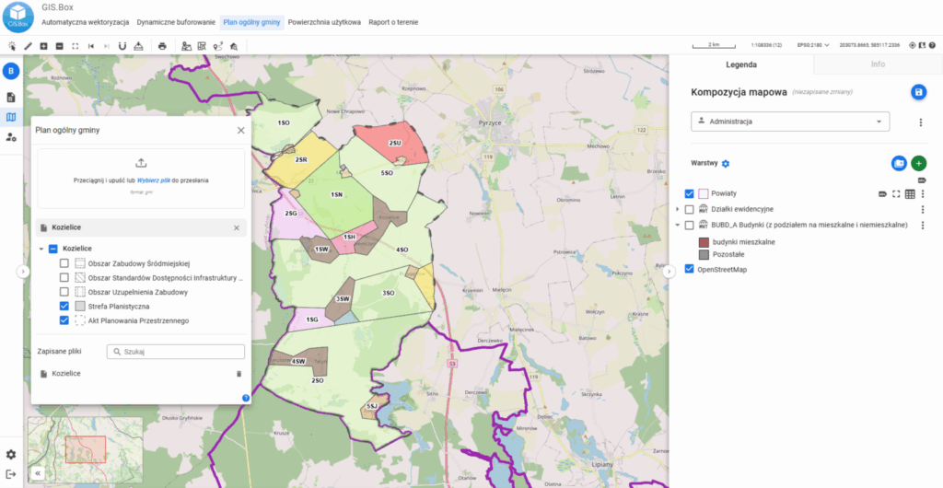Open the Administracja composition dropdown
The height and width of the screenshot is (488, 943).
click(x=790, y=122)
